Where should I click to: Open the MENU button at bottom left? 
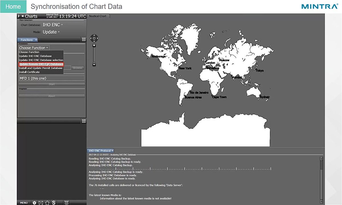[x=24, y=203]
